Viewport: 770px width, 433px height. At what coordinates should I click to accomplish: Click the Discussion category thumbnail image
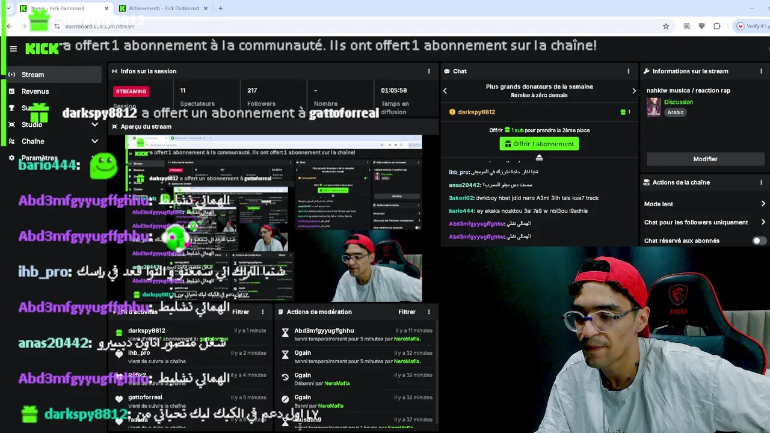pos(654,107)
